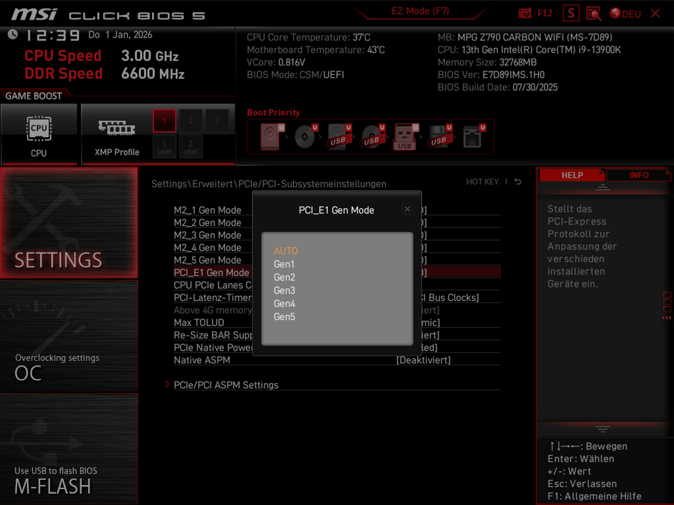Screen dimensions: 674x505
Task: Switch to EZ Mode (F7)
Action: (420, 11)
